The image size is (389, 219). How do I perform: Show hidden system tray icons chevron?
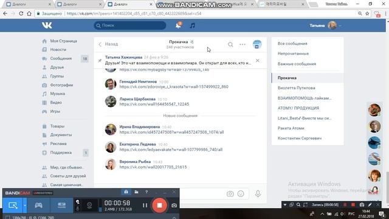322,214
